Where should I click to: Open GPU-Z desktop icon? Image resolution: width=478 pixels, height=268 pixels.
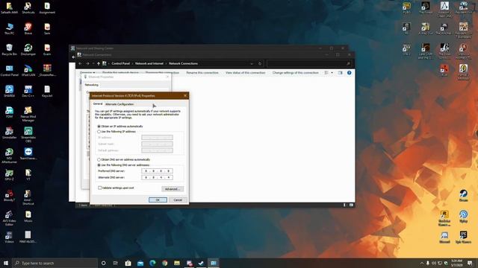(x=10, y=175)
